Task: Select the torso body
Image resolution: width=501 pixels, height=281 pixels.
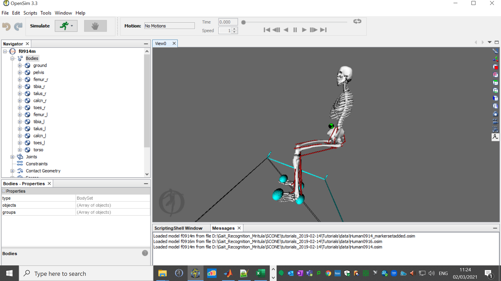Action: [x=38, y=150]
